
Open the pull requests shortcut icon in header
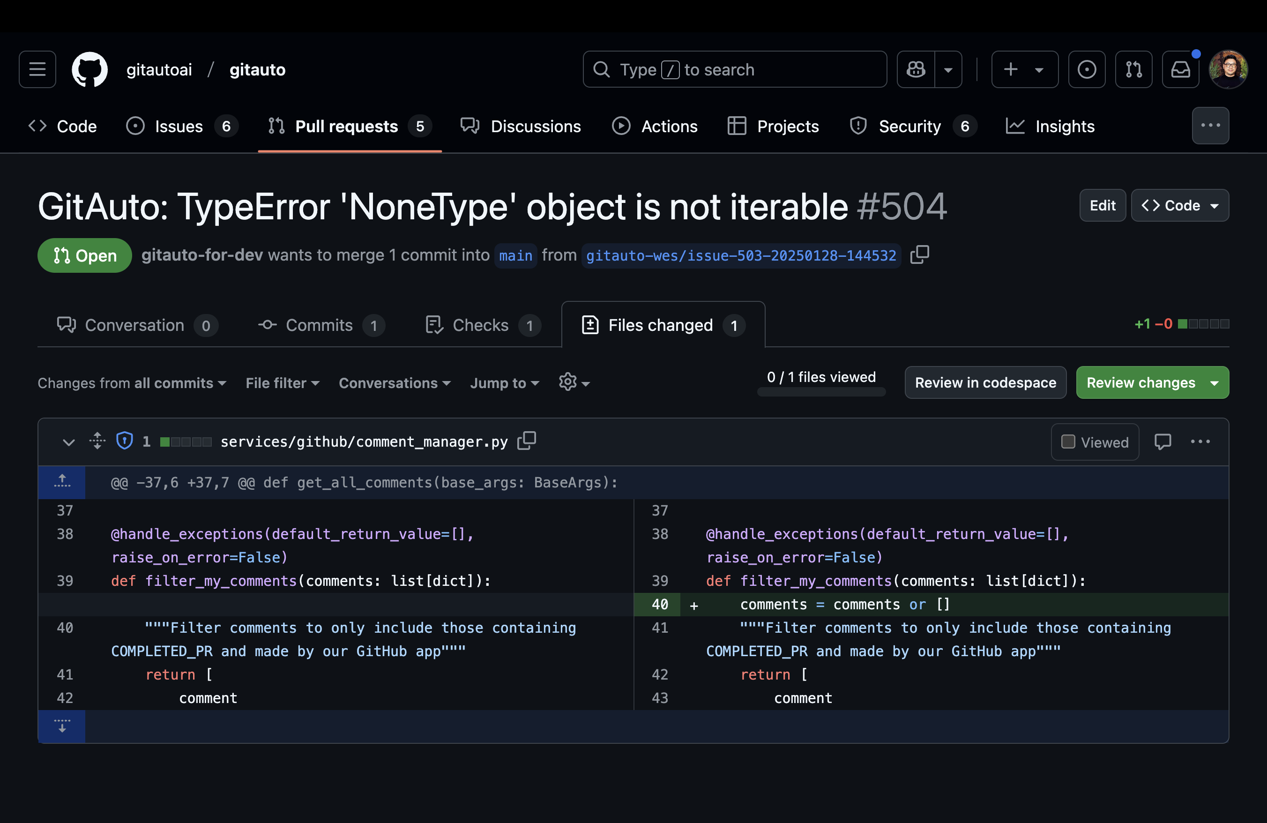tap(1133, 69)
